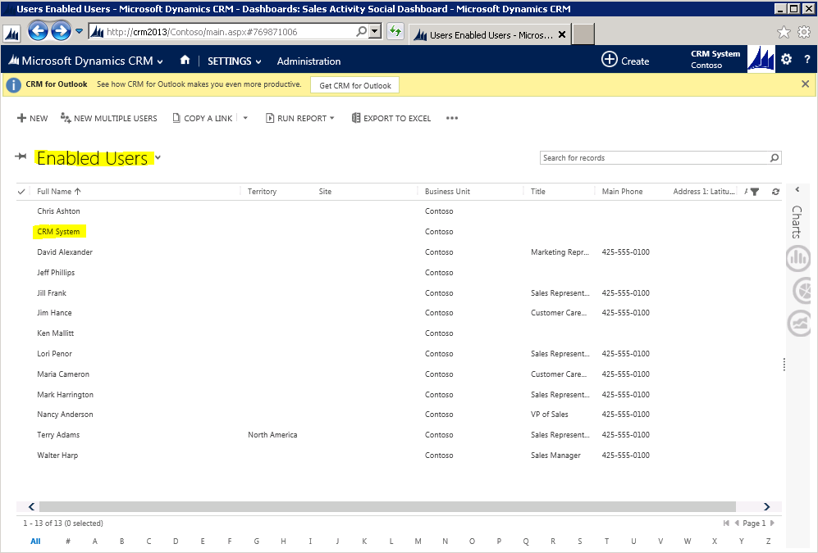
Task: Sort by Main Phone column header
Action: tap(622, 191)
